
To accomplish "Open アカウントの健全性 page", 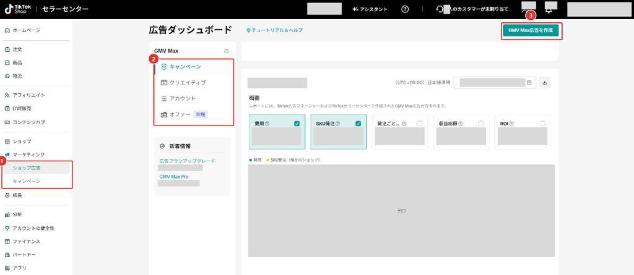I will click(x=30, y=228).
